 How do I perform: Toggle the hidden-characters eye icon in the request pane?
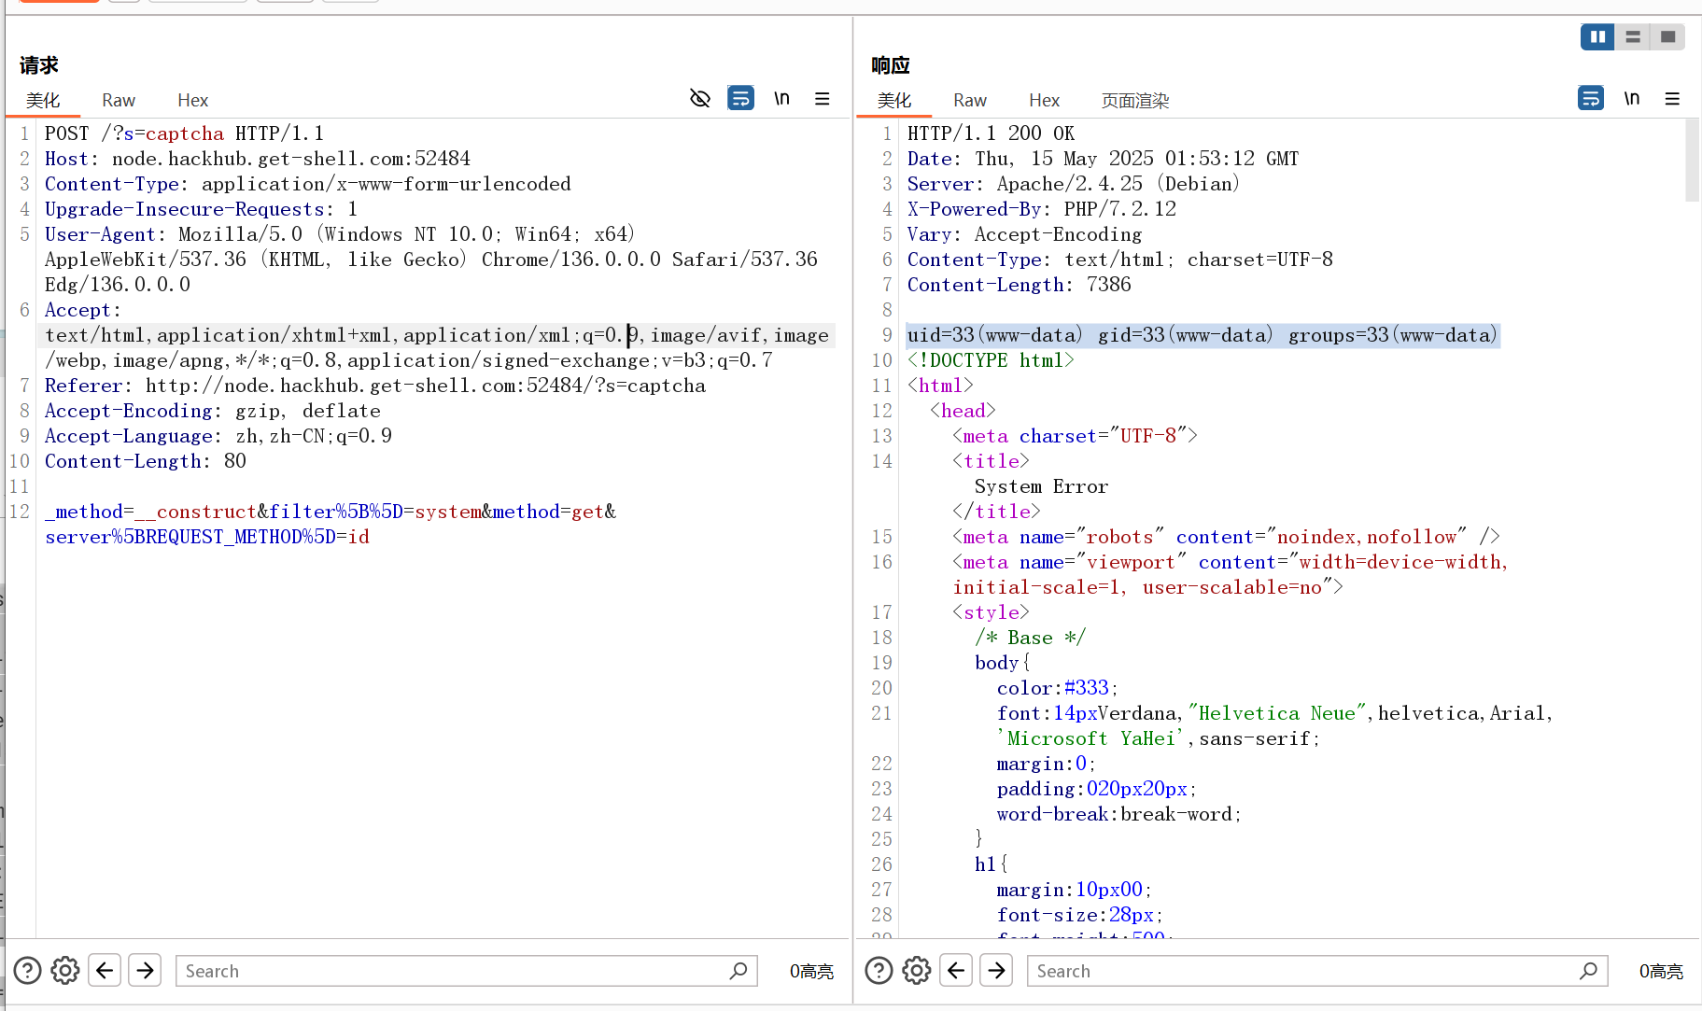tap(699, 98)
